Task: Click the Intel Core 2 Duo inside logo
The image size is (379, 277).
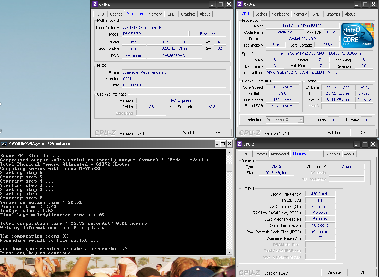Action: (357, 35)
